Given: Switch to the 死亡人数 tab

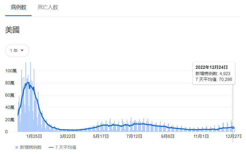Looking at the screenshot, I should pyautogui.click(x=48, y=7).
